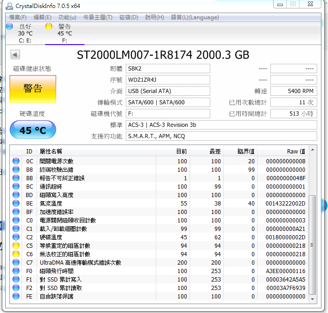Viewport: 328px width, 313px height.
Task: Click status icon for F1 對 SSD 累計寫入
Action: 16,280
